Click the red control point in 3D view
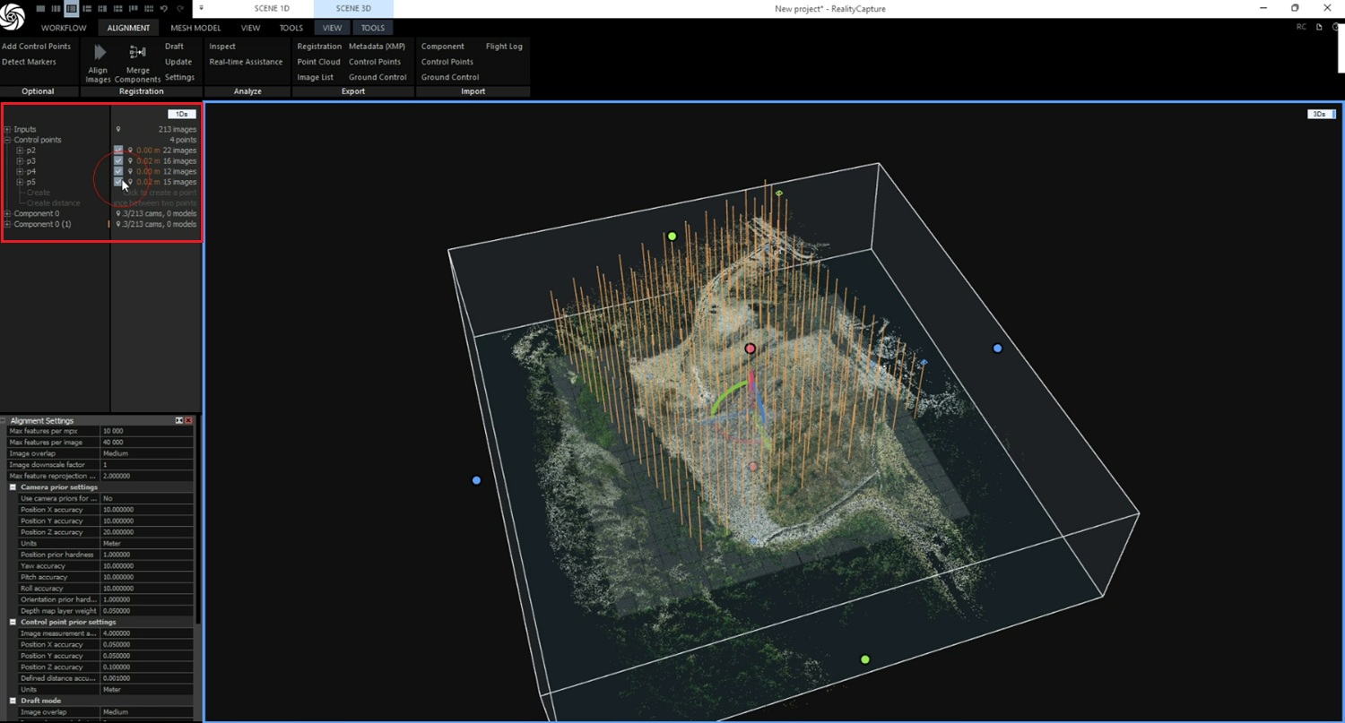The height and width of the screenshot is (723, 1345). [x=751, y=349]
